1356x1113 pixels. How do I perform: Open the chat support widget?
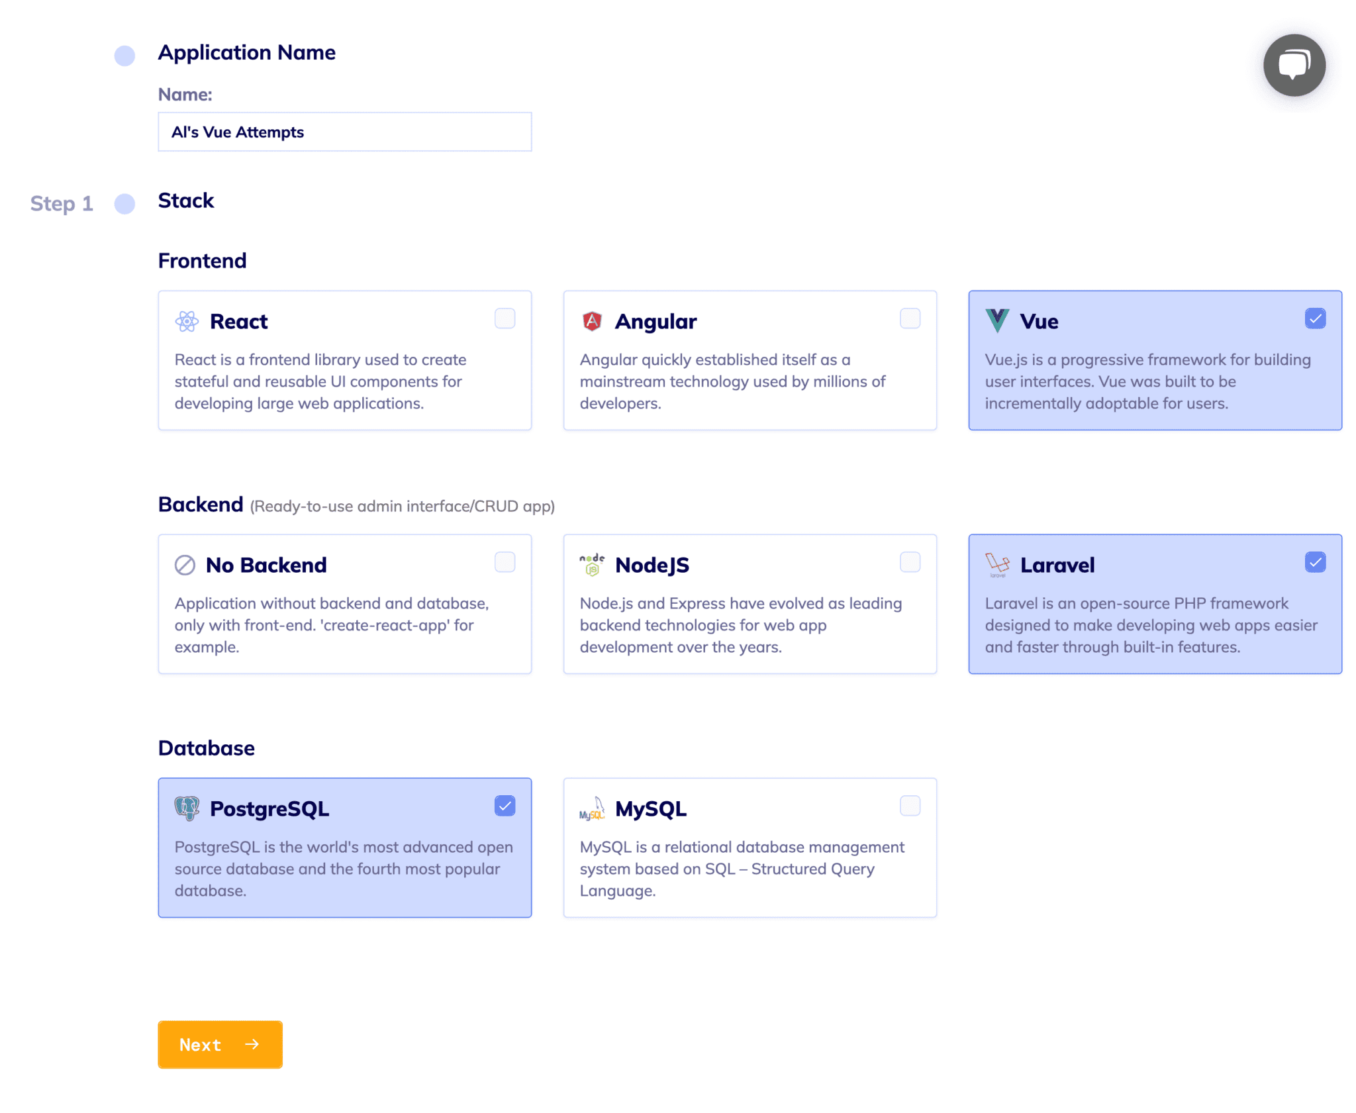click(1293, 65)
